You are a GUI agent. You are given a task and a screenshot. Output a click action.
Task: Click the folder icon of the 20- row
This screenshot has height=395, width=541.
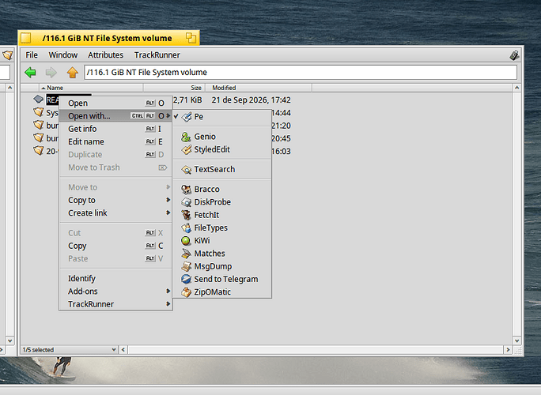39,151
